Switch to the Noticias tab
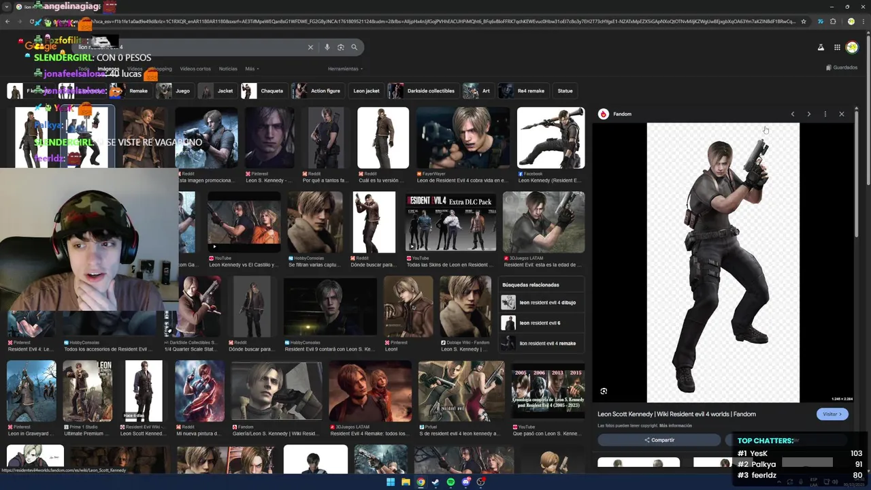 pos(228,69)
